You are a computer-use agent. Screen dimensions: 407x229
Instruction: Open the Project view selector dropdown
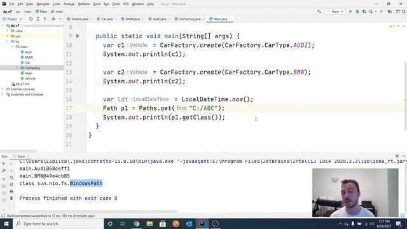click(12, 19)
